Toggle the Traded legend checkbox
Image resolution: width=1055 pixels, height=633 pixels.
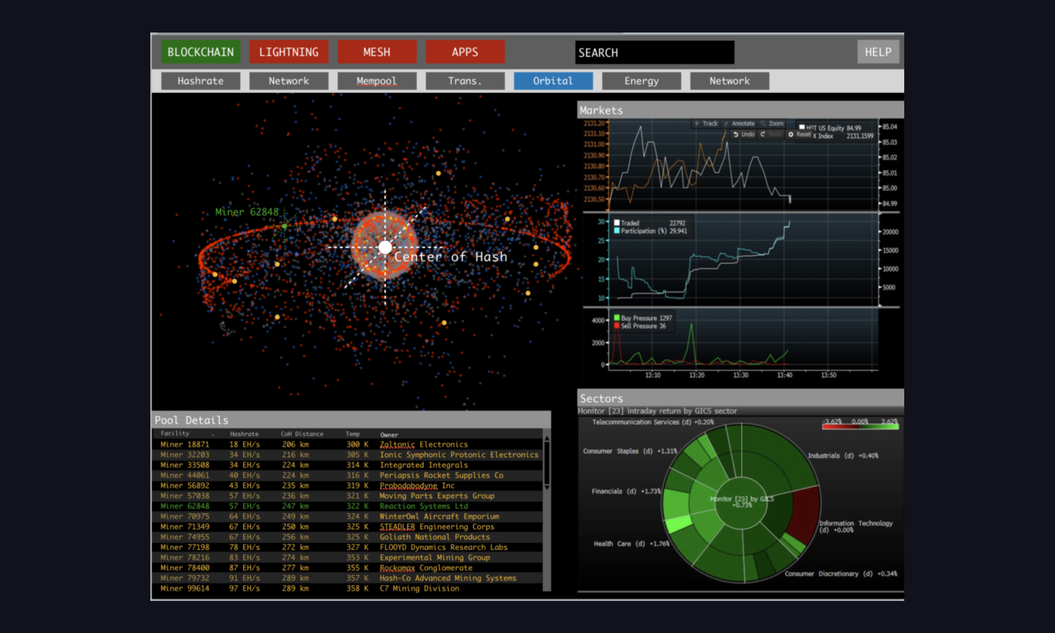[617, 223]
